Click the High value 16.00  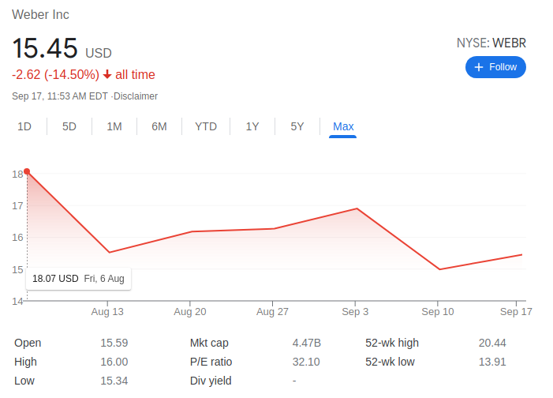114,362
